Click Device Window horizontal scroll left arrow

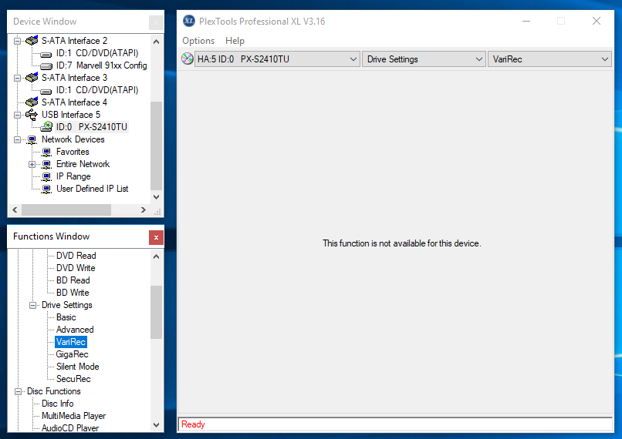(15, 209)
